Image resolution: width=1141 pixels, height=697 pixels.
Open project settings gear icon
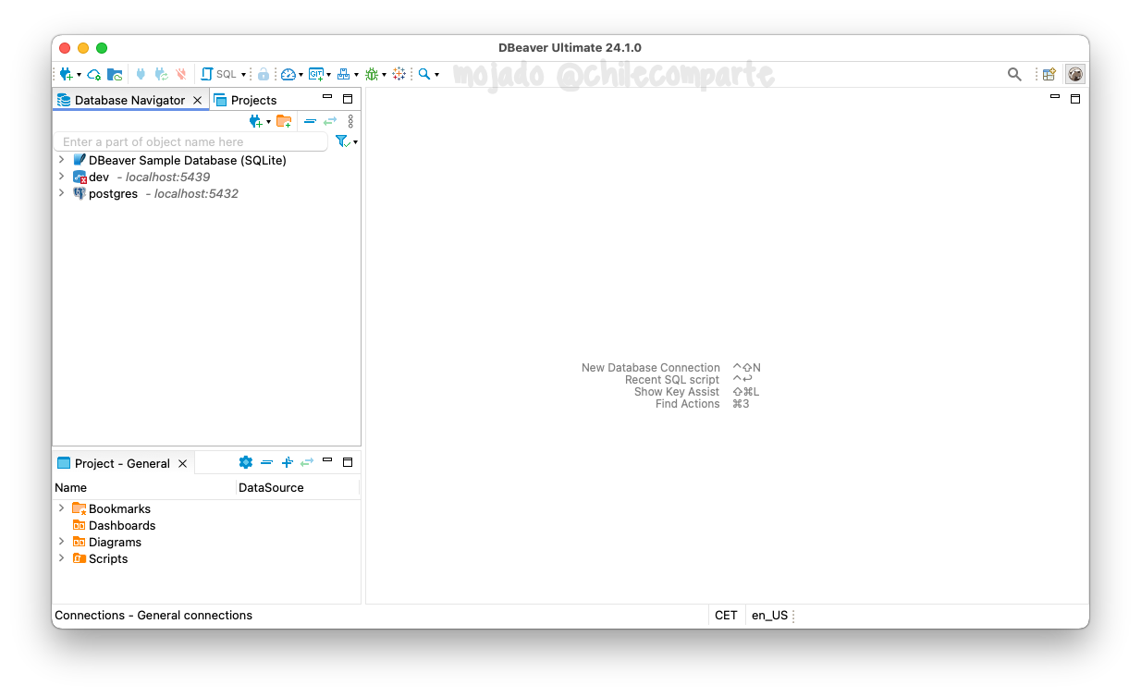coord(245,462)
